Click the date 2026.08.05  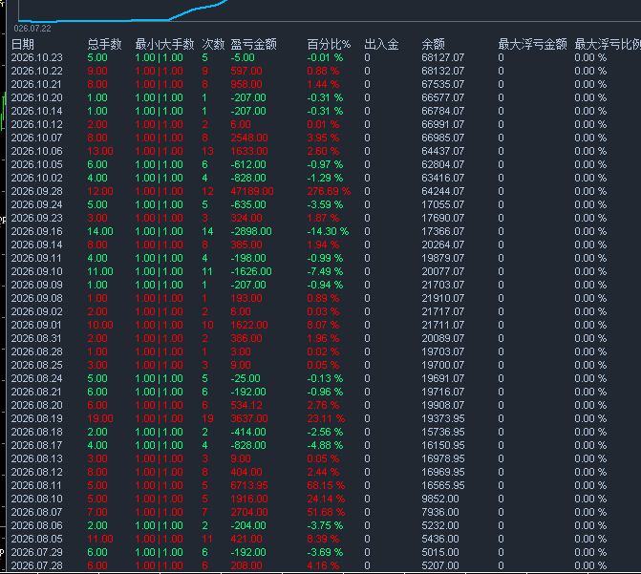coord(37,539)
